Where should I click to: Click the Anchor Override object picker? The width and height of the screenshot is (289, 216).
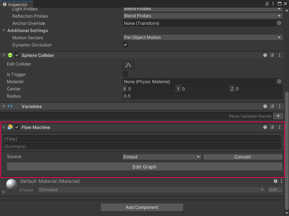[x=279, y=23]
